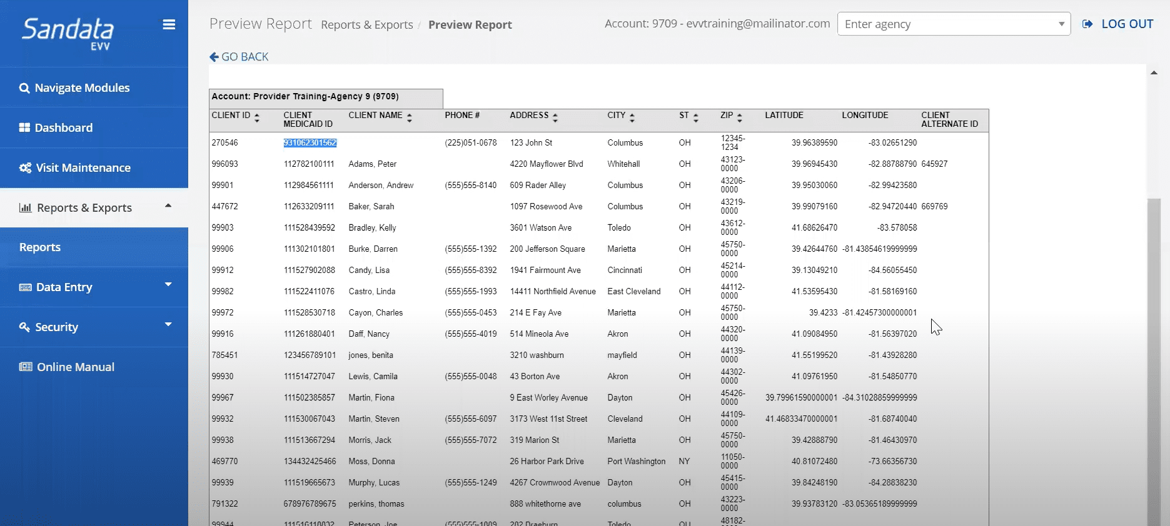Sort table by Client Name column

tap(409, 117)
